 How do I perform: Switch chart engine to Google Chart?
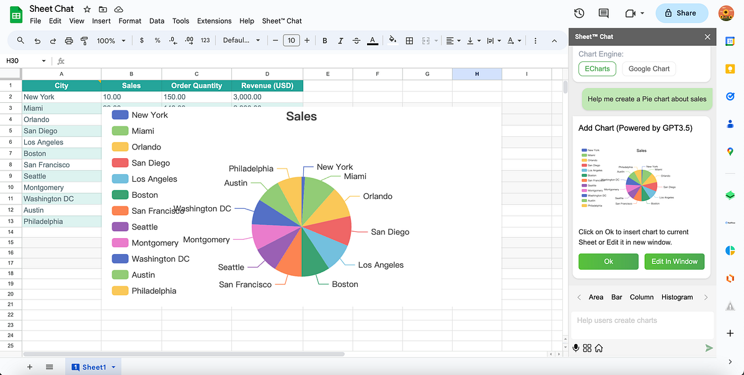[649, 69]
